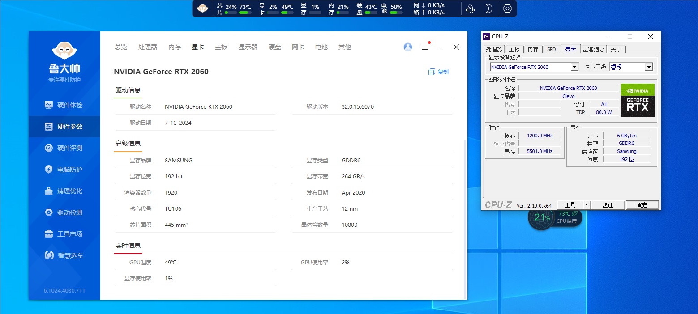Switch to the SPD tab in CPU-Z
Image resolution: width=698 pixels, height=314 pixels.
tap(551, 49)
